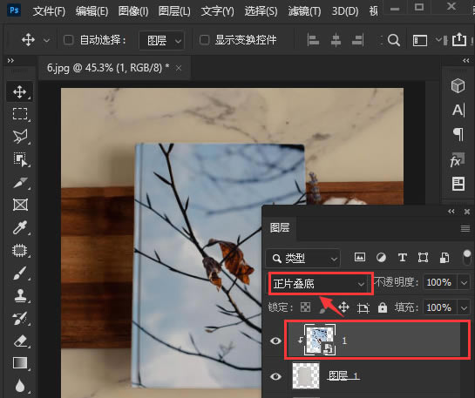Open the 填充 slider dropdown arrow
This screenshot has width=475, height=398.
pos(464,307)
